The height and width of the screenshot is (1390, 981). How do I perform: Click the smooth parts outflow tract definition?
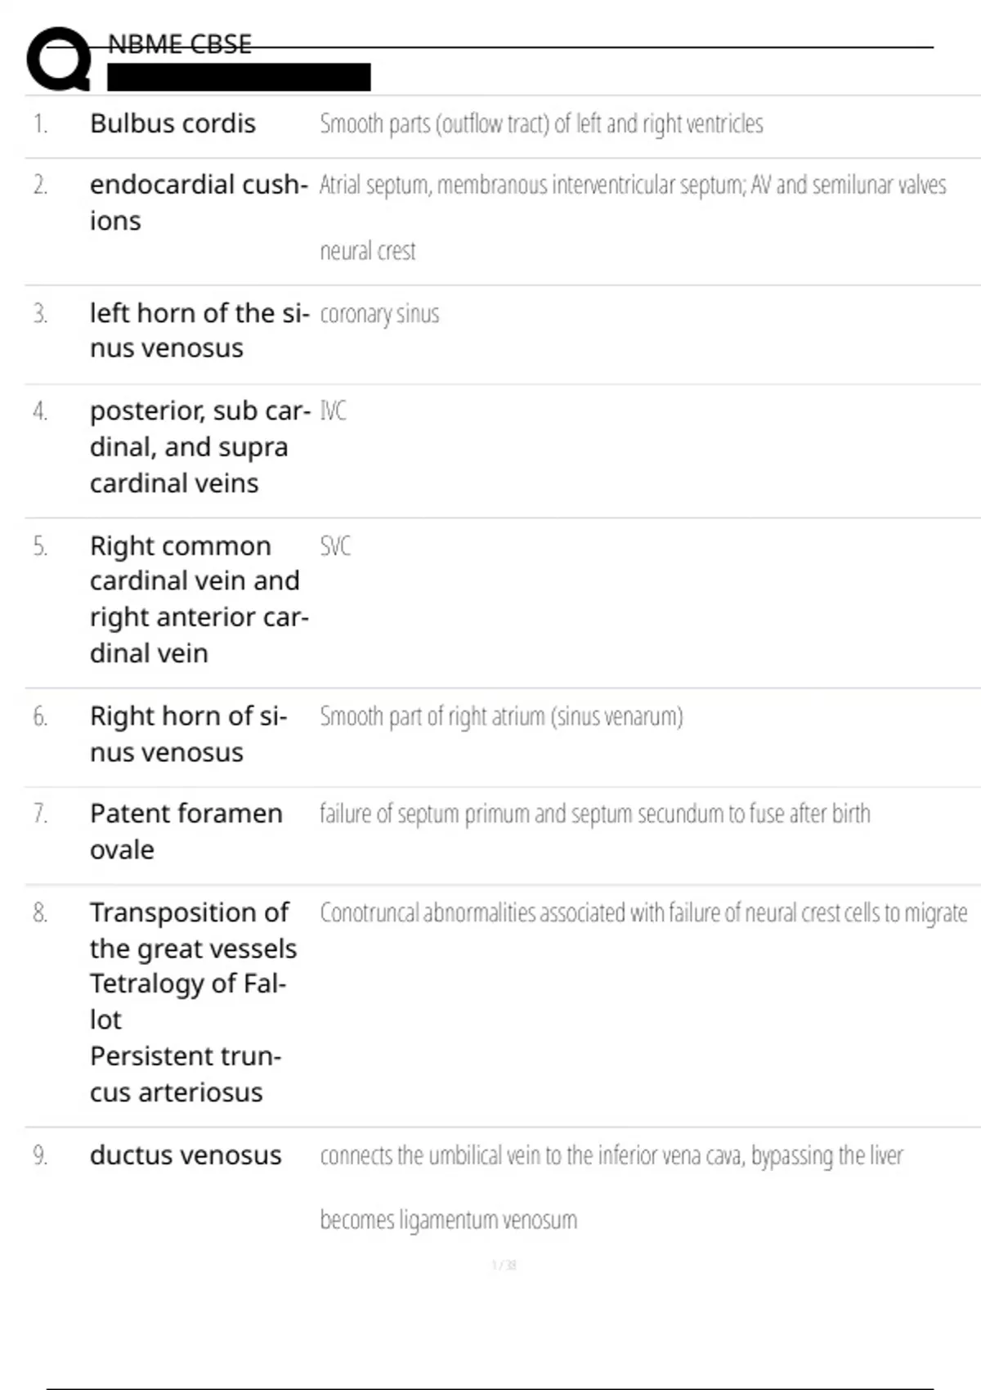[x=541, y=123]
